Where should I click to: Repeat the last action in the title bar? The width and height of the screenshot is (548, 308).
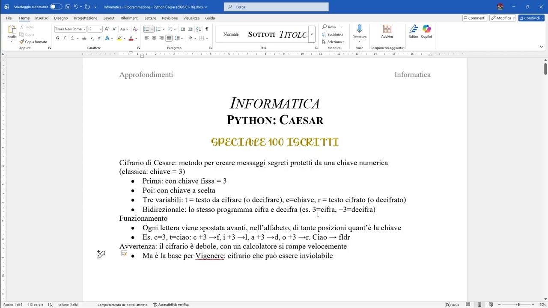(x=87, y=7)
